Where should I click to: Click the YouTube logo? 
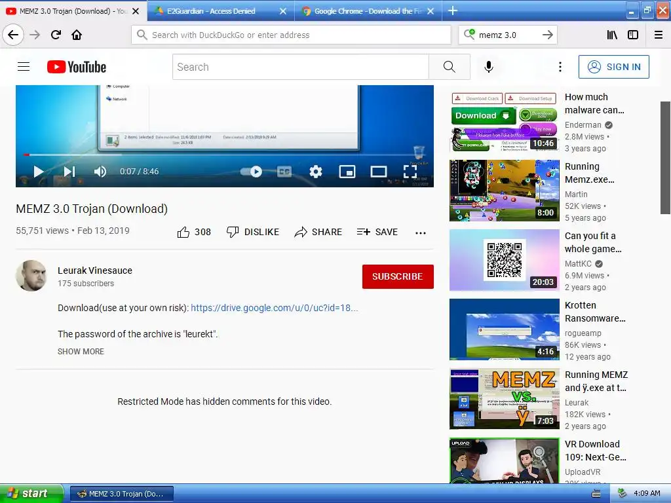pyautogui.click(x=77, y=67)
